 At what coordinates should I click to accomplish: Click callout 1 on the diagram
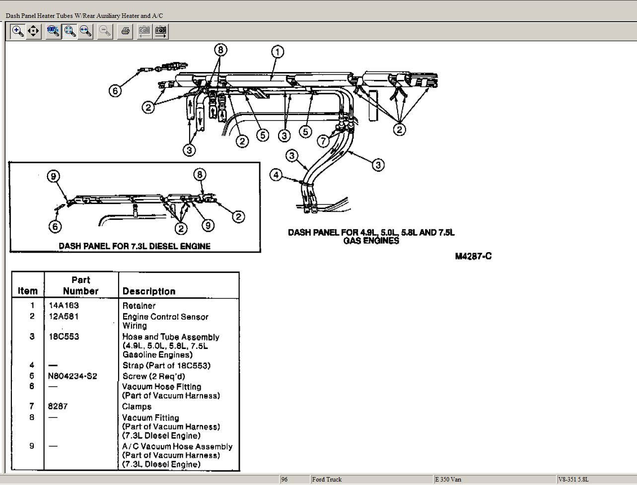point(278,52)
